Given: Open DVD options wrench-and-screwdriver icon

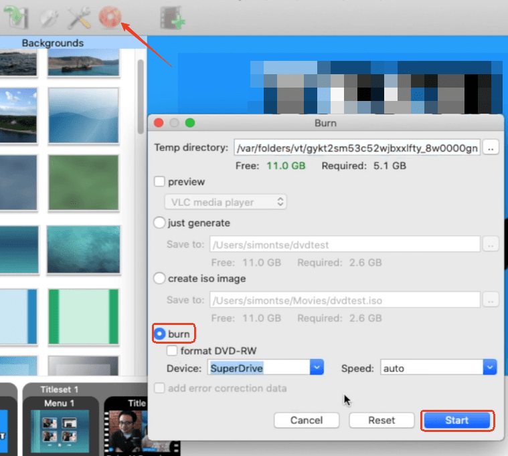Looking at the screenshot, I should (79, 17).
